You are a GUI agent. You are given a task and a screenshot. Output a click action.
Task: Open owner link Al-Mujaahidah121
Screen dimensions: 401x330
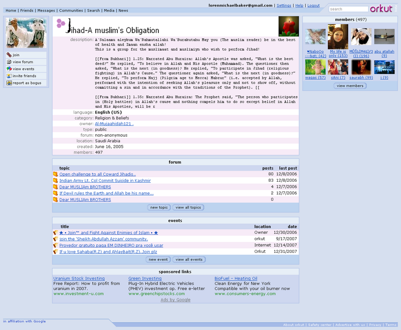coord(114,124)
